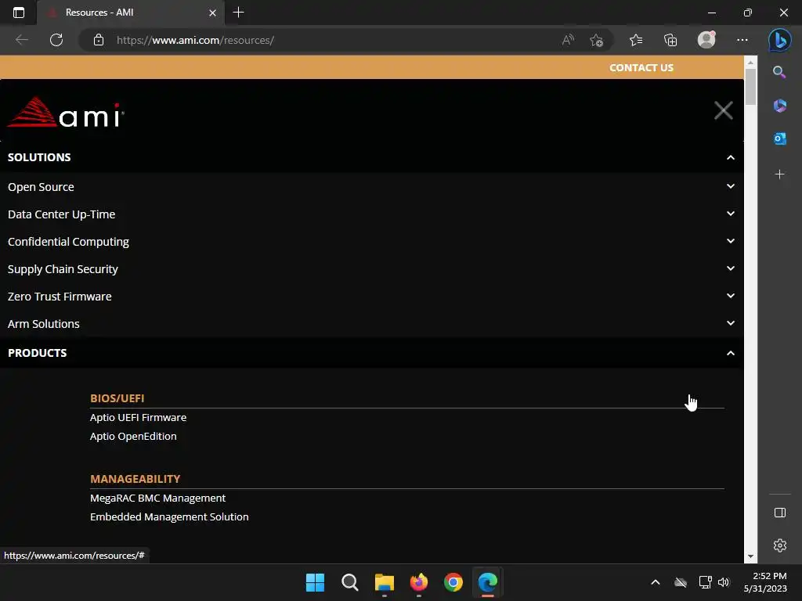Open the Microsoft 365 sidebar icon
The image size is (802, 601).
pos(779,106)
